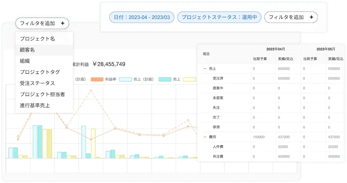Choose 受注ステータス filter option
347x183 pixels.
[37, 83]
